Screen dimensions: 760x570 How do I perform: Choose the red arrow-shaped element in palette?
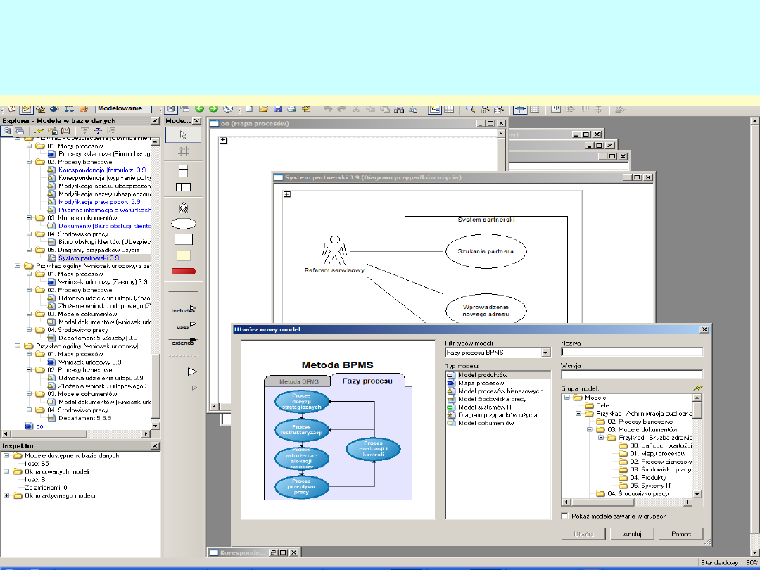tap(183, 271)
